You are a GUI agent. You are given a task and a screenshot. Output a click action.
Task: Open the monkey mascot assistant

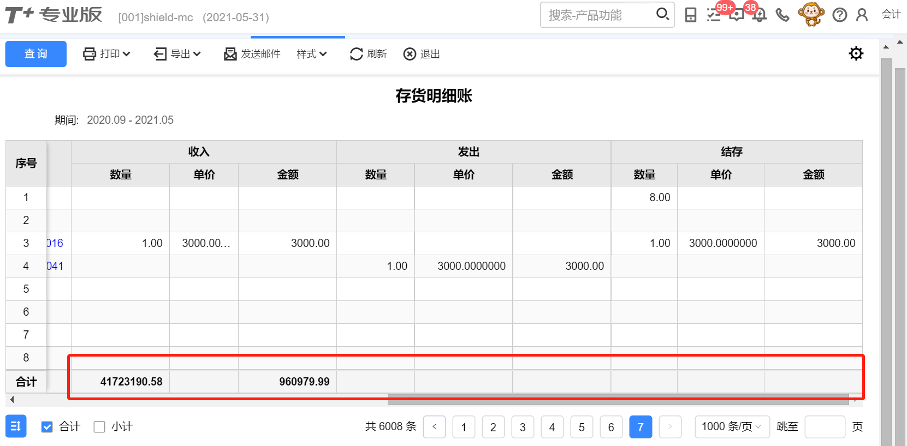811,14
